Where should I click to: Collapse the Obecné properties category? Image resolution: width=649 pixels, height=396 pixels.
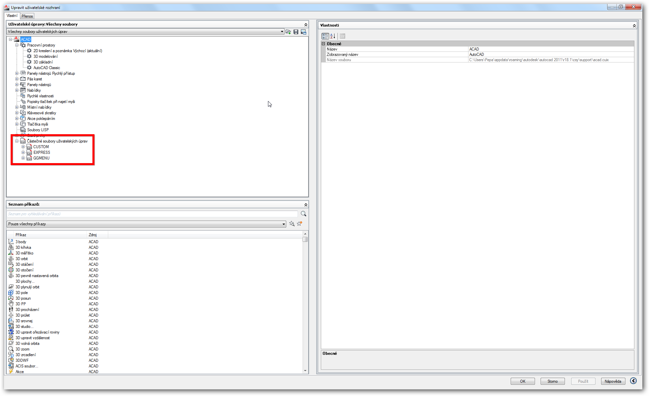pos(323,44)
